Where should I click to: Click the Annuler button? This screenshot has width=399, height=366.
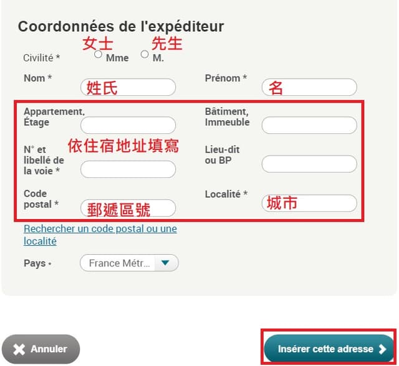41,349
